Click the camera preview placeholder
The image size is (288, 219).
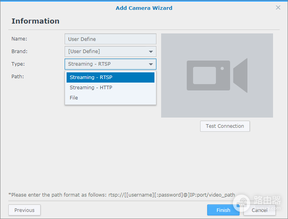coord(217,75)
